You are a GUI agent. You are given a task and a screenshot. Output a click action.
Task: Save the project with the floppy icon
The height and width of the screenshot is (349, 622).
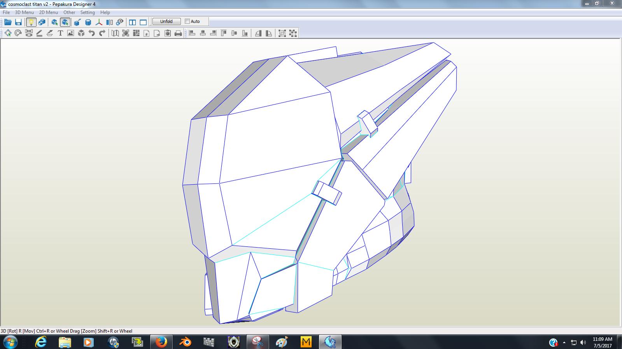pyautogui.click(x=18, y=22)
